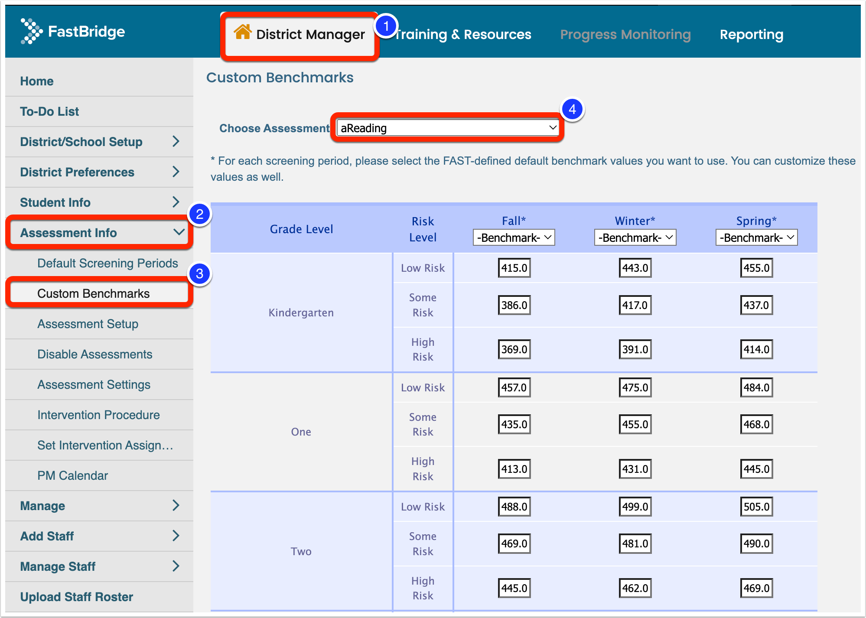Expand District Preferences chevron
The image size is (866, 618).
(176, 172)
